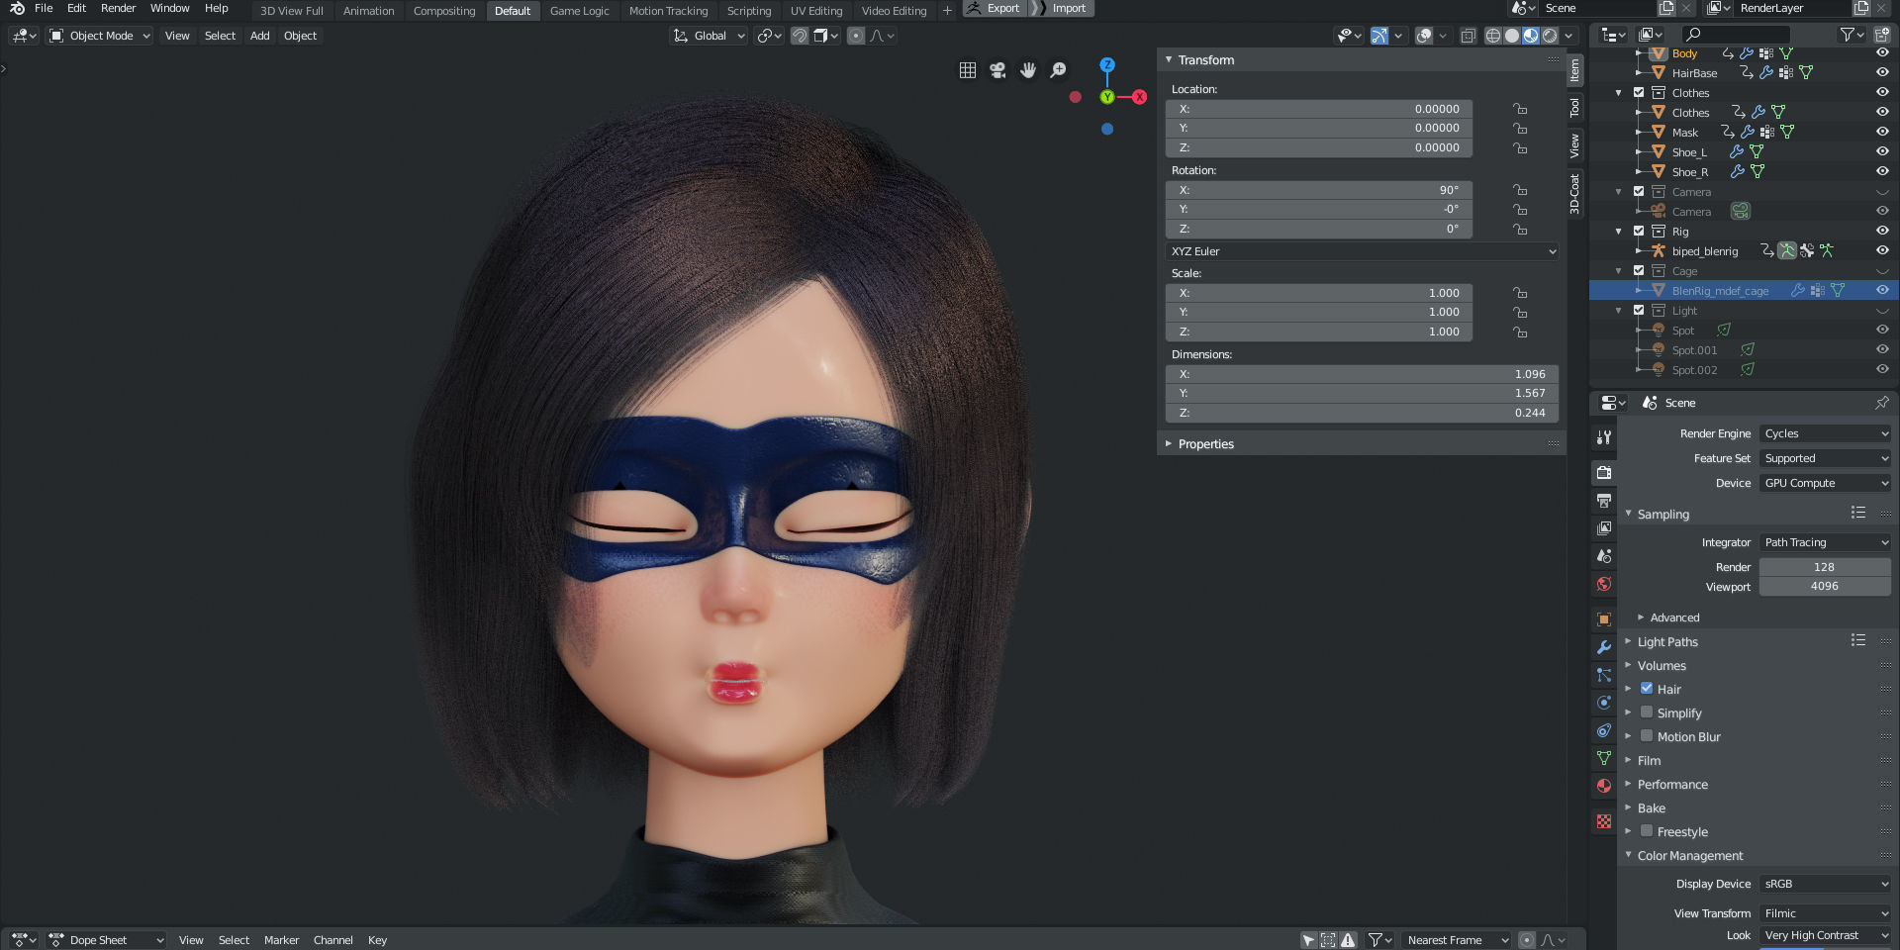Toggle quad view grid icon in viewport
This screenshot has width=1900, height=950.
click(x=968, y=70)
